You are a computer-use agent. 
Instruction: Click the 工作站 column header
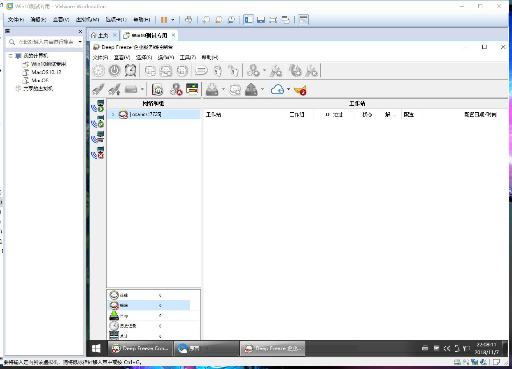246,114
